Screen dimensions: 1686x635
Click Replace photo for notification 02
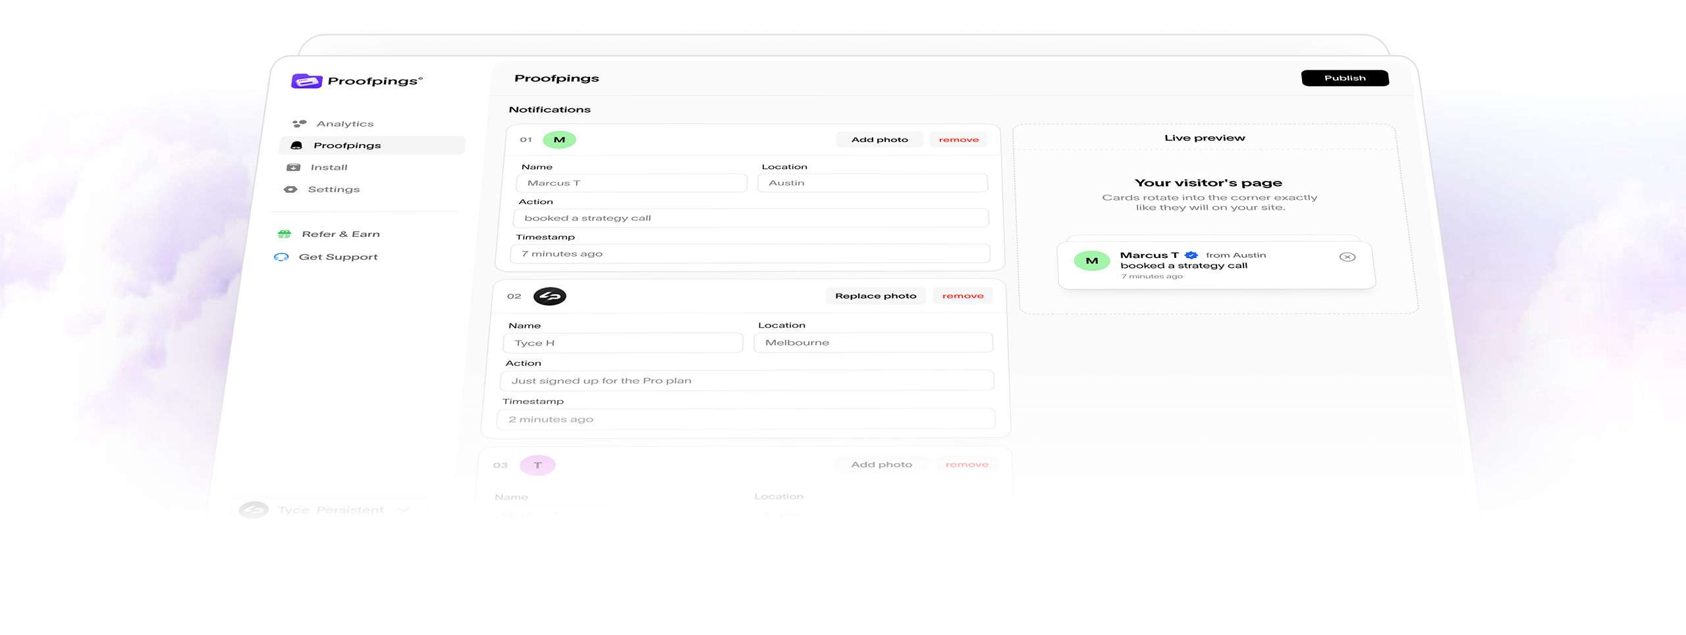(x=876, y=296)
